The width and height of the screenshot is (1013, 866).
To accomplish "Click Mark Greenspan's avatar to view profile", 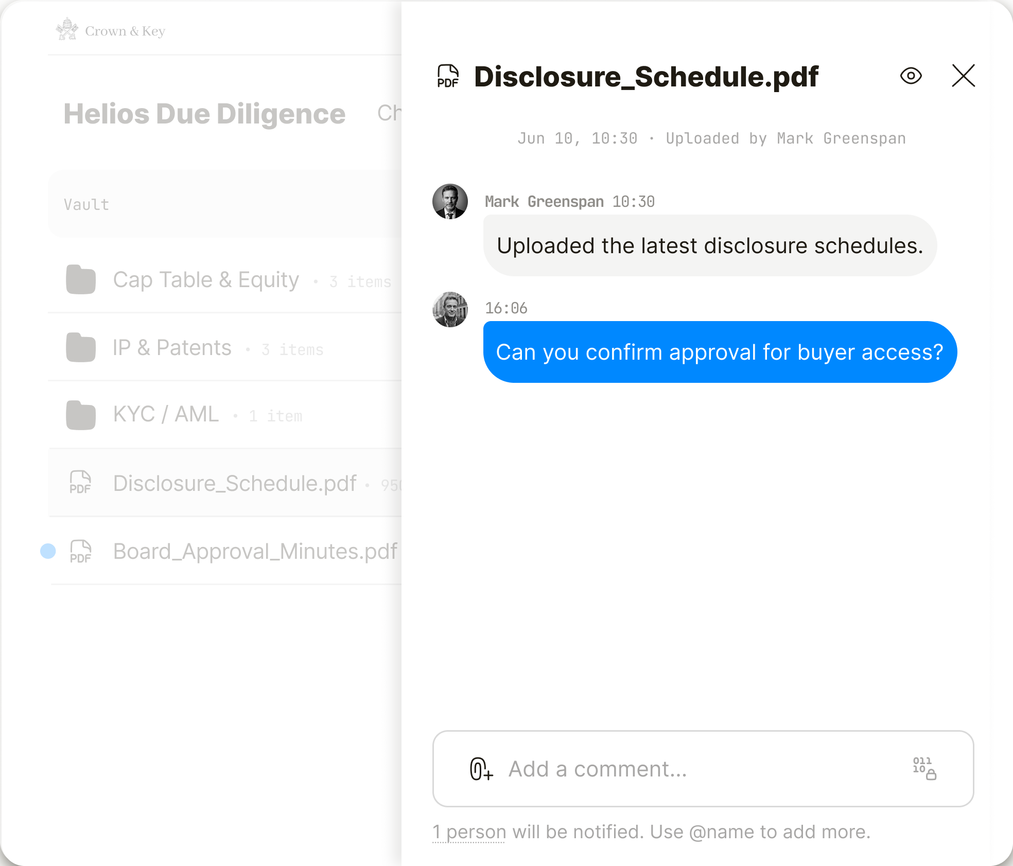I will click(x=450, y=202).
